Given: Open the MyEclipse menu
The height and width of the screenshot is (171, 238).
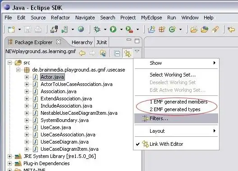Looking at the screenshot, I should pyautogui.click(x=151, y=18).
